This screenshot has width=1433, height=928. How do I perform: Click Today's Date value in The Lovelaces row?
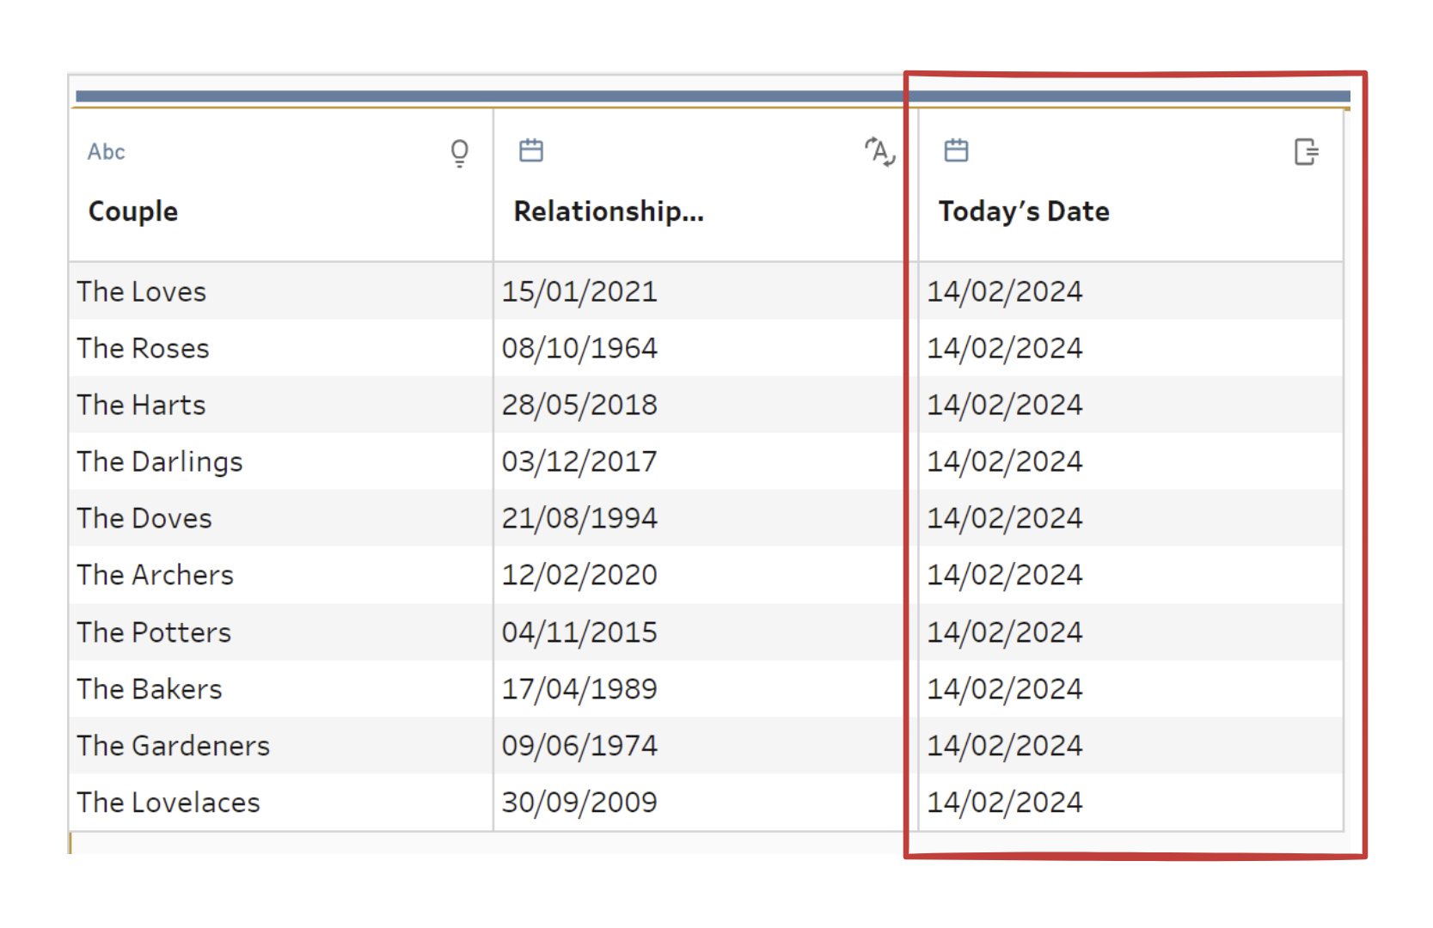[x=1004, y=803]
